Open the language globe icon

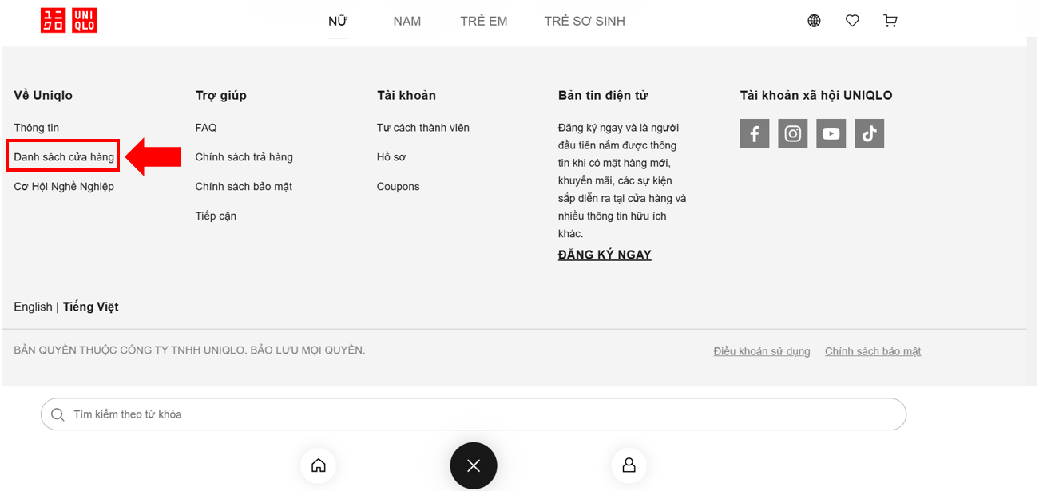coord(814,21)
